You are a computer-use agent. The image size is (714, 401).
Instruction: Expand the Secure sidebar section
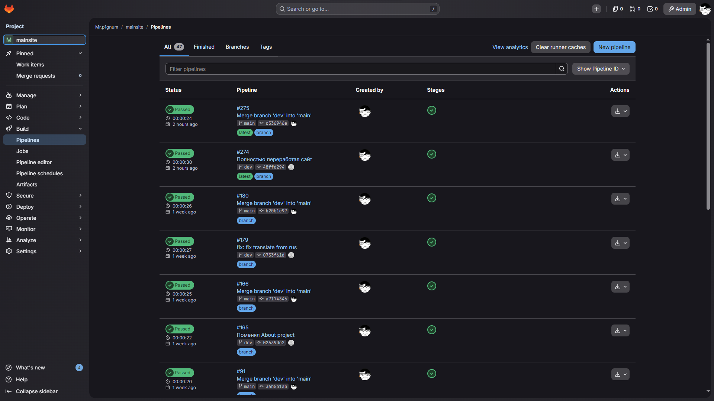point(44,196)
